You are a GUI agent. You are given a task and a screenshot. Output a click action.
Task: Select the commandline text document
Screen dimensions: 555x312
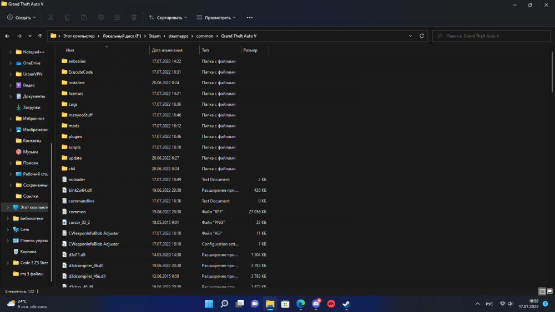click(82, 201)
